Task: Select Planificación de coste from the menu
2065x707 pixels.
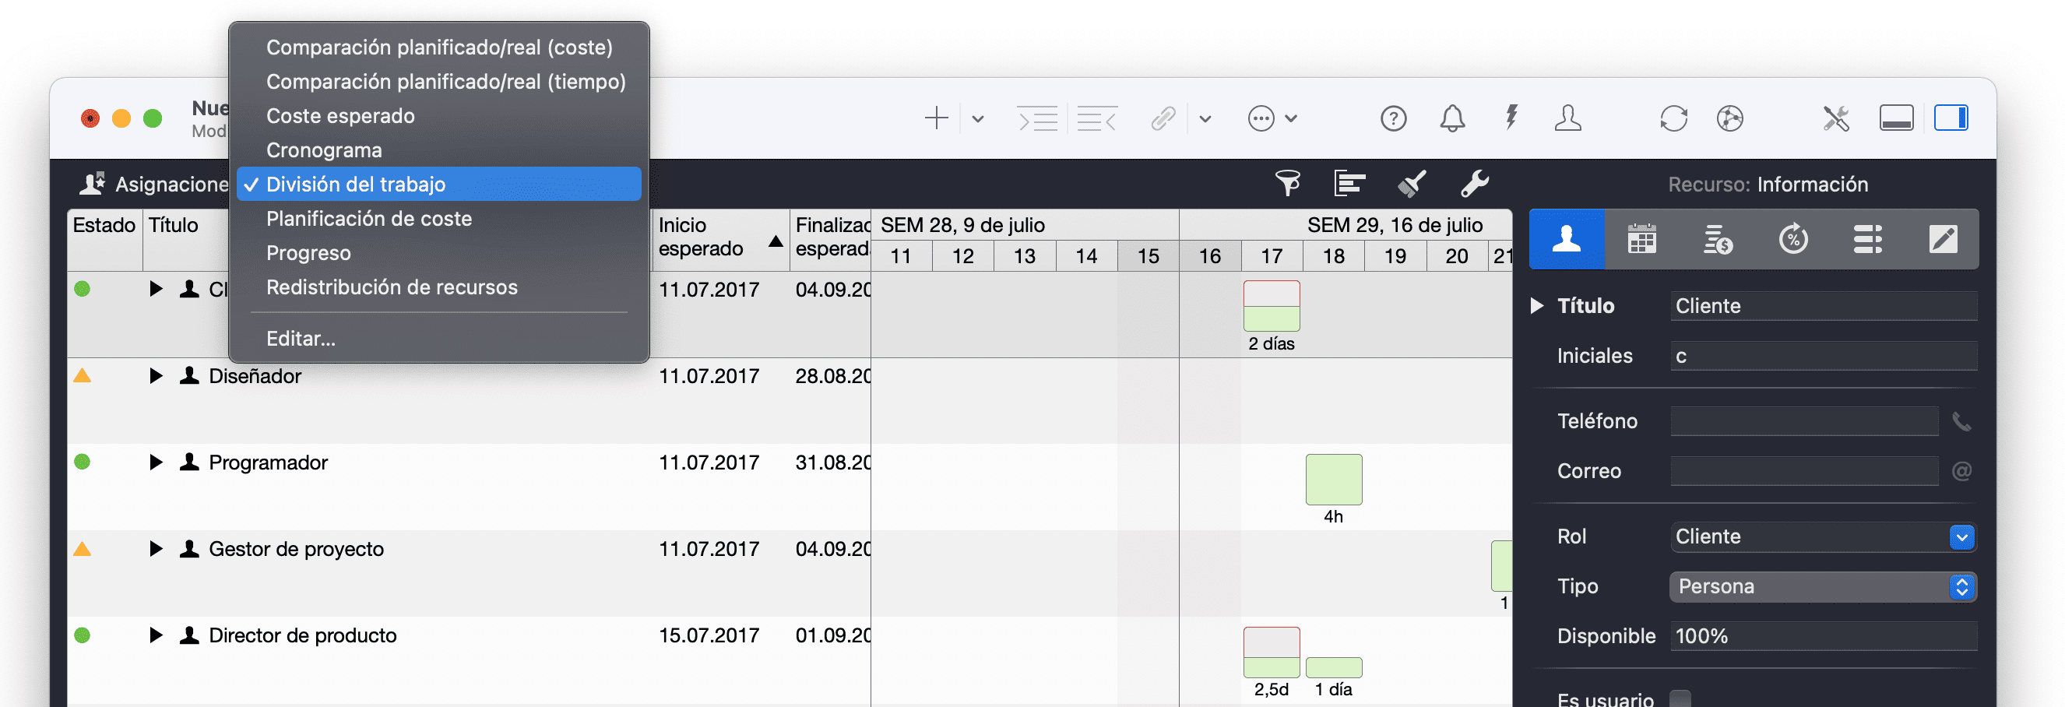Action: pyautogui.click(x=369, y=218)
